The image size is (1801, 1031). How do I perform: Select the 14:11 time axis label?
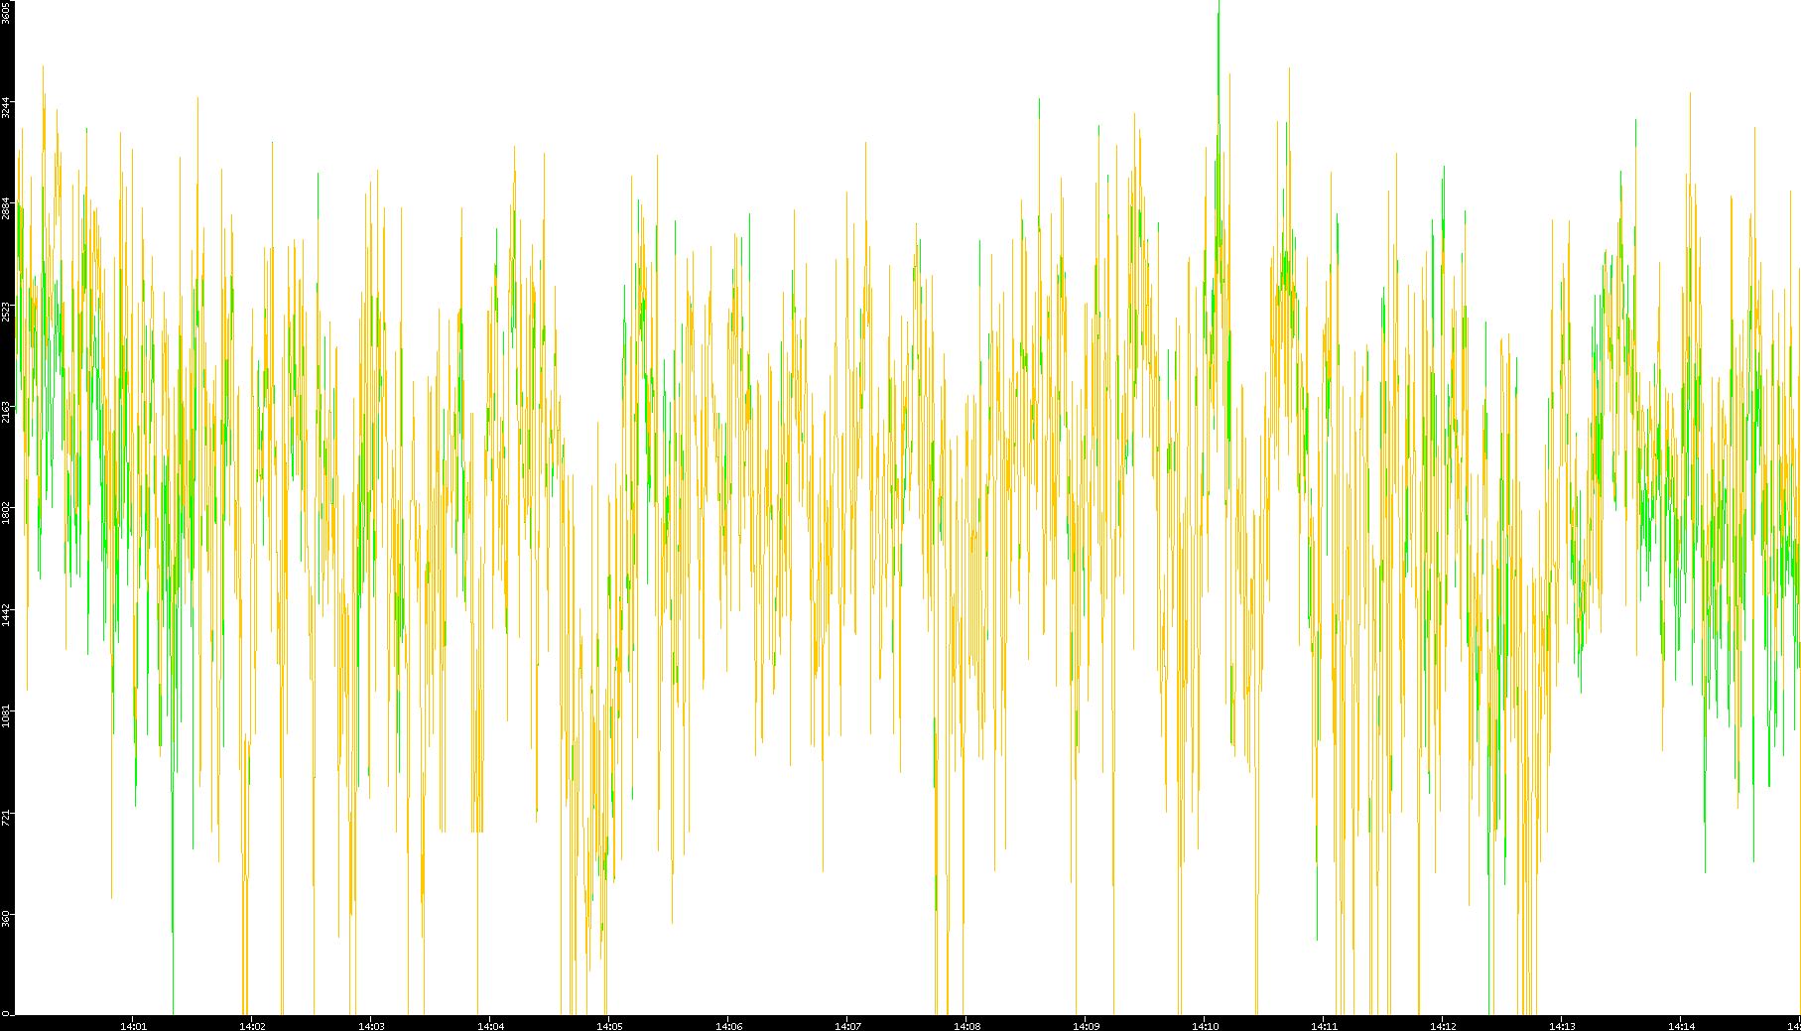1324,1026
